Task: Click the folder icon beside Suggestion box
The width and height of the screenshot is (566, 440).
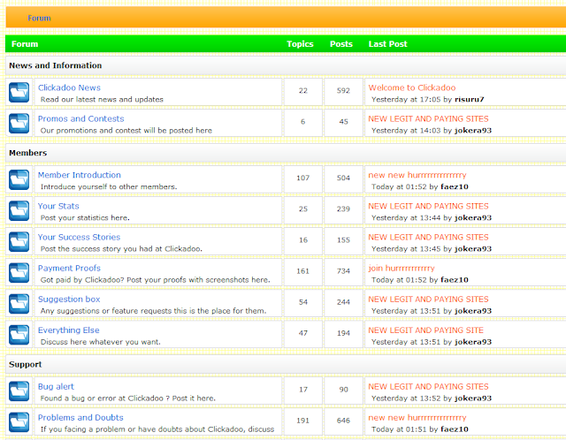Action: tap(19, 304)
